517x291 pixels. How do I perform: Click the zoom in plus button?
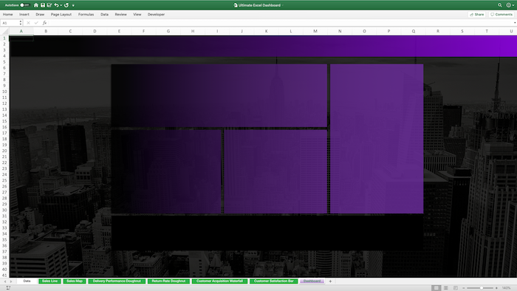(x=496, y=288)
